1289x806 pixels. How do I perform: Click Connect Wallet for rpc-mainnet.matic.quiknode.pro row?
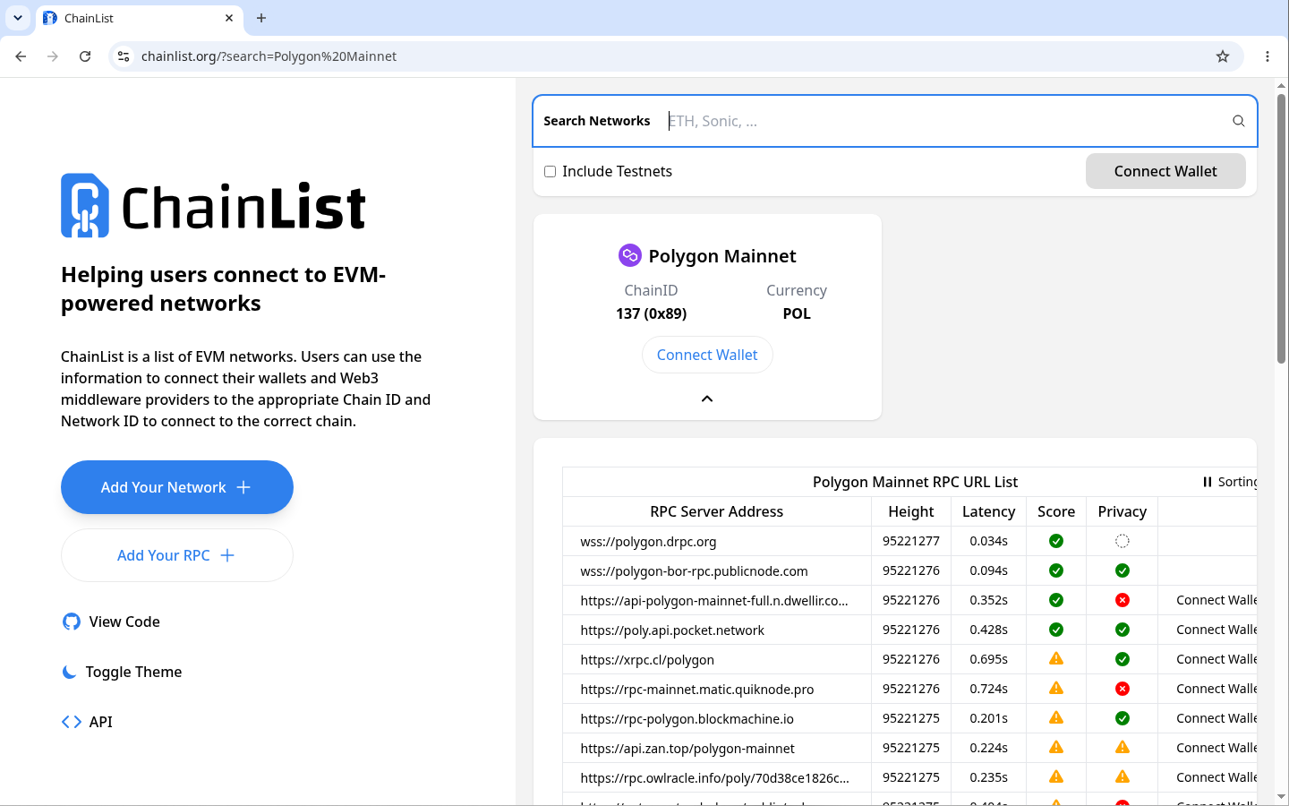pyautogui.click(x=1216, y=689)
